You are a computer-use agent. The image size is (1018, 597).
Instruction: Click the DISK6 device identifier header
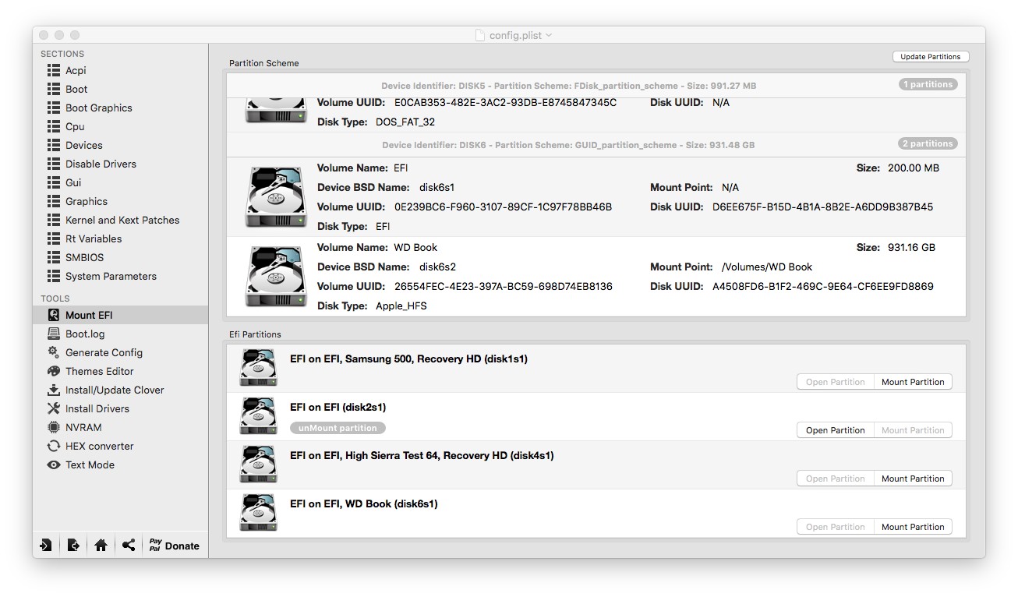click(x=568, y=145)
